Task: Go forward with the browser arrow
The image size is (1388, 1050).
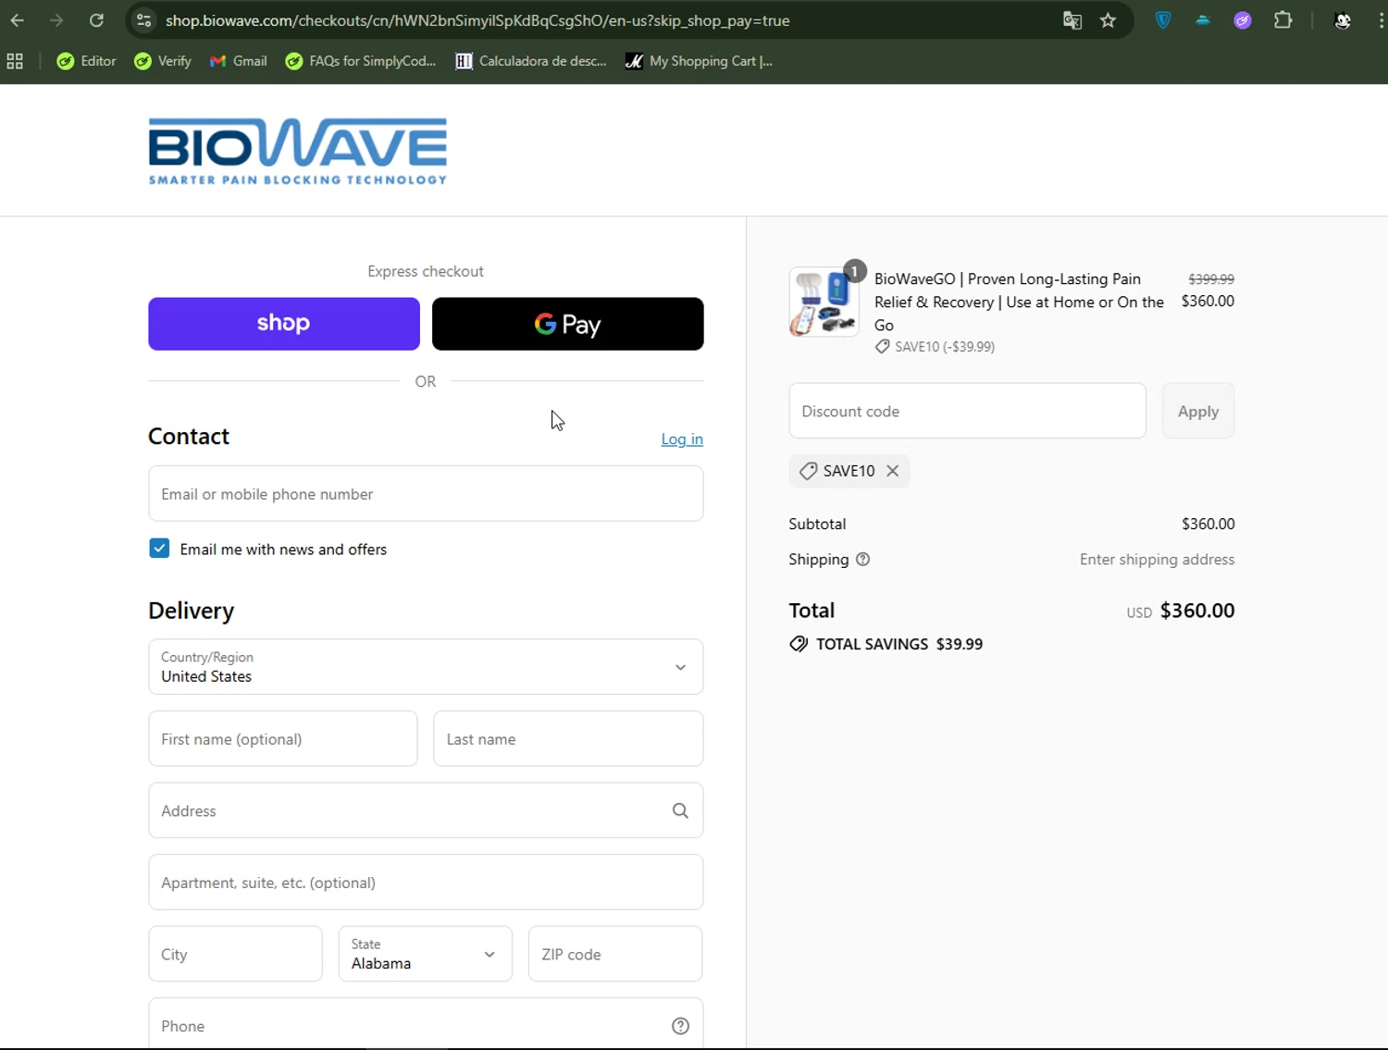Action: (x=56, y=20)
